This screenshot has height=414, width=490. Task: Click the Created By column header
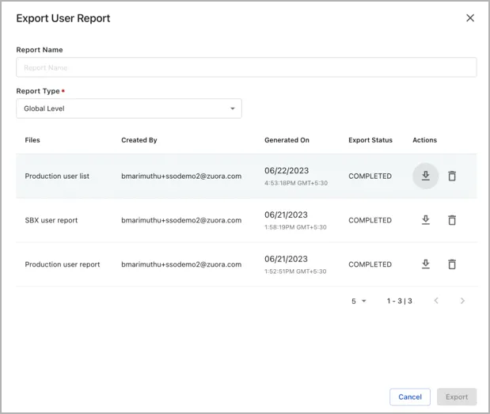139,140
